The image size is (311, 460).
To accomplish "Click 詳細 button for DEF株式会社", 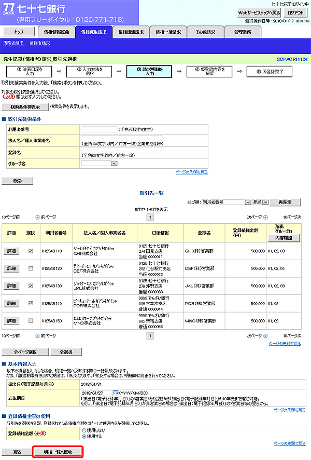I will coord(11,268).
